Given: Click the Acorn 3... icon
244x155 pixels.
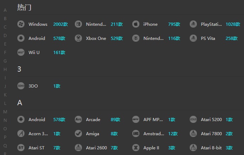Looking at the screenshot, I should pyautogui.click(x=21, y=133).
